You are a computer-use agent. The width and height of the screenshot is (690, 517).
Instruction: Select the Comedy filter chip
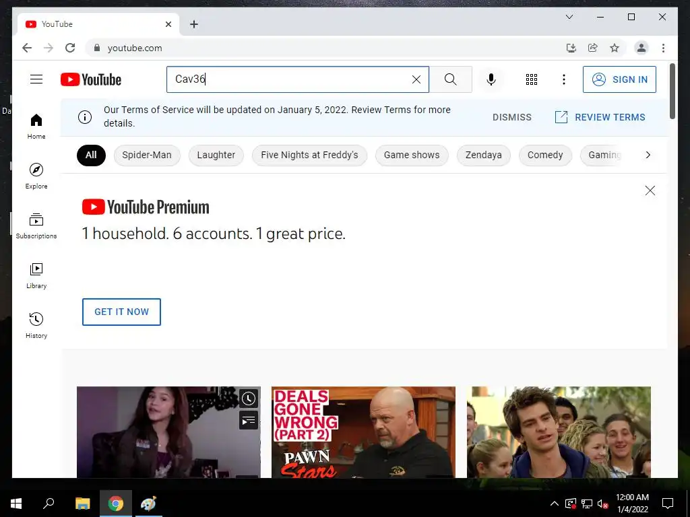[545, 156]
